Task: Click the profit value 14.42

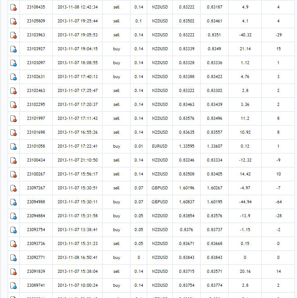Action: pyautogui.click(x=245, y=174)
